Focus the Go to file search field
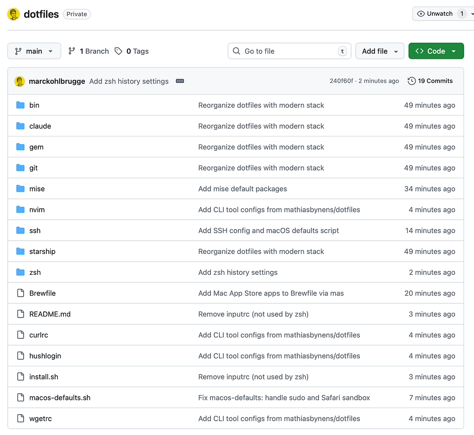Screen dimensions: 474x435 coord(290,51)
